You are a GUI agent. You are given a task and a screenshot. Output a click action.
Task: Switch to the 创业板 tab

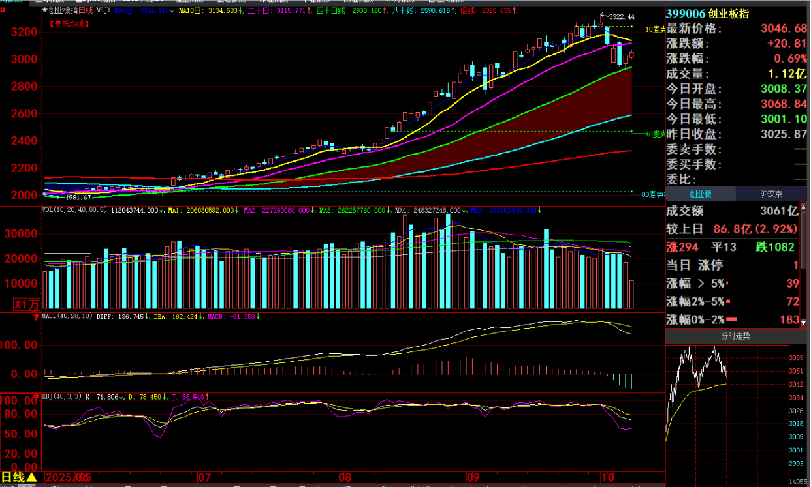tap(701, 194)
